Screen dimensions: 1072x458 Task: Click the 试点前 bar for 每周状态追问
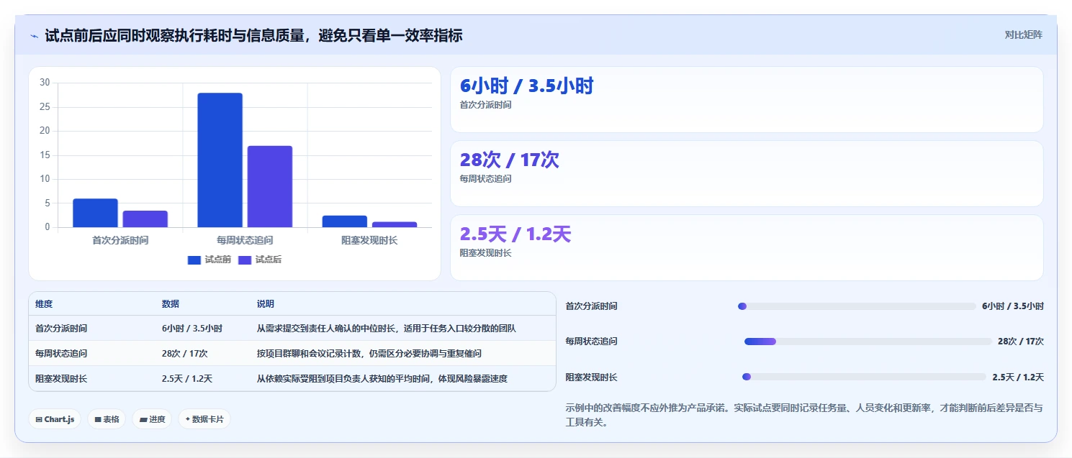[x=220, y=160]
